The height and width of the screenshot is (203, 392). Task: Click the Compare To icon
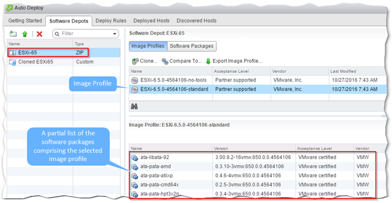165,61
